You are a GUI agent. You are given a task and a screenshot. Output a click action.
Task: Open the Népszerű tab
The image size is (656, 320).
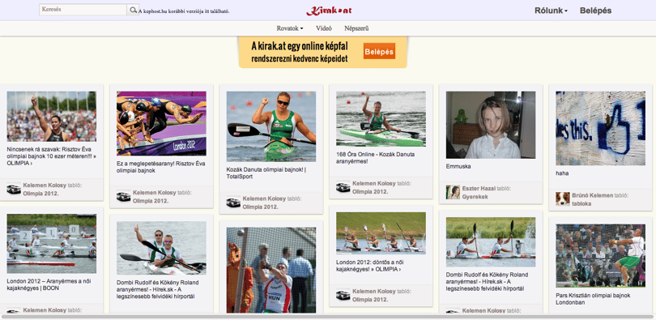pyautogui.click(x=356, y=28)
